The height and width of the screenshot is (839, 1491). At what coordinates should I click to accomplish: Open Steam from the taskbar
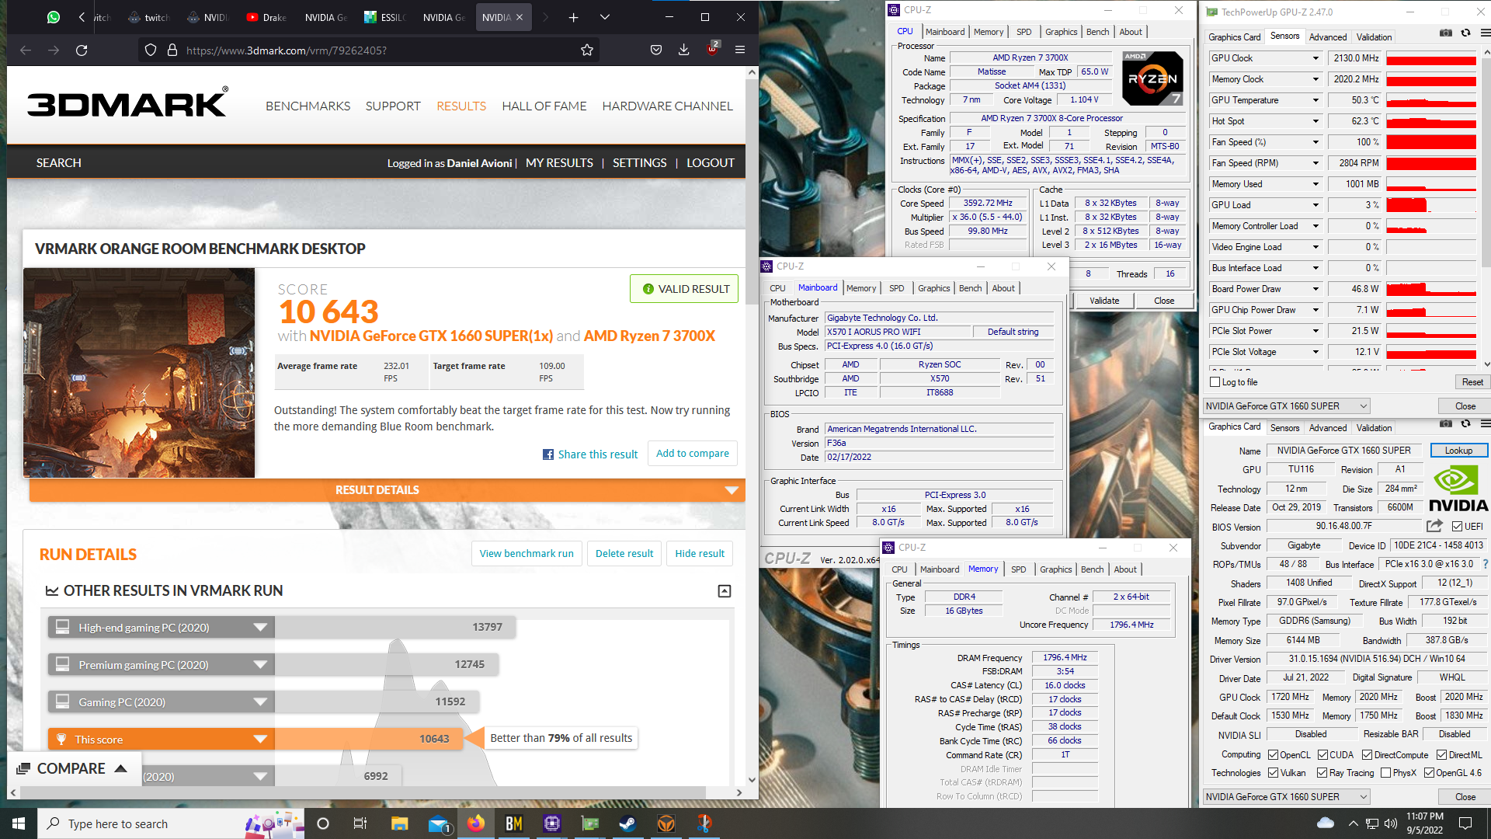click(x=627, y=823)
